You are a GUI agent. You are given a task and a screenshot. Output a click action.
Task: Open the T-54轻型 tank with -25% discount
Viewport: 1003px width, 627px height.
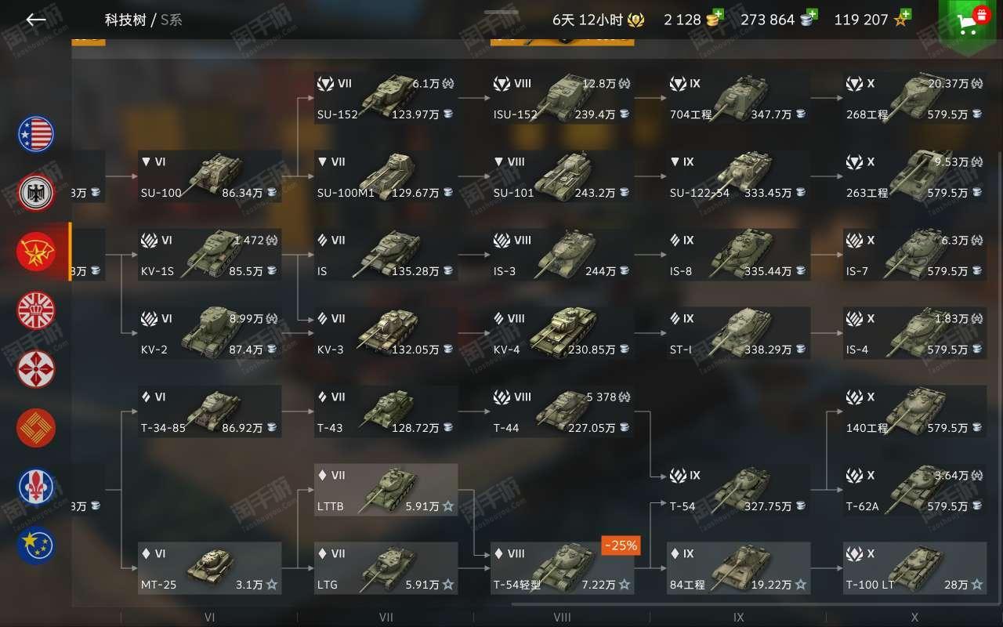tap(563, 568)
